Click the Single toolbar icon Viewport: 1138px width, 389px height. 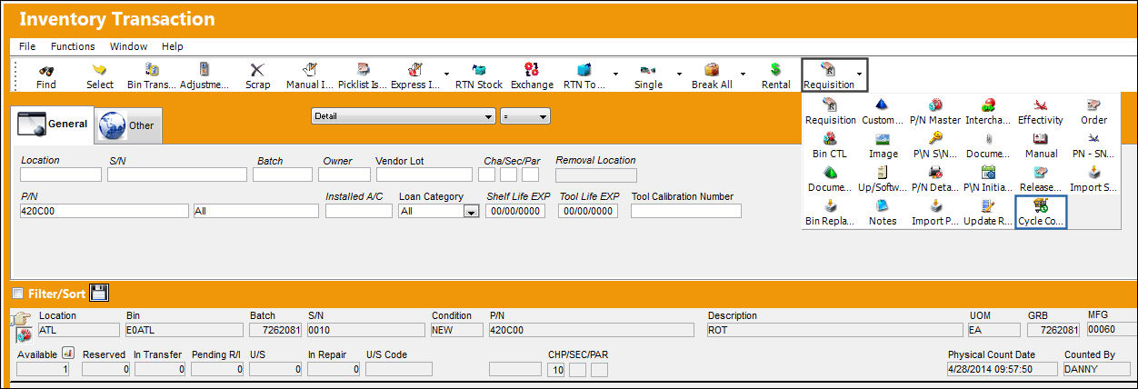[x=648, y=70]
